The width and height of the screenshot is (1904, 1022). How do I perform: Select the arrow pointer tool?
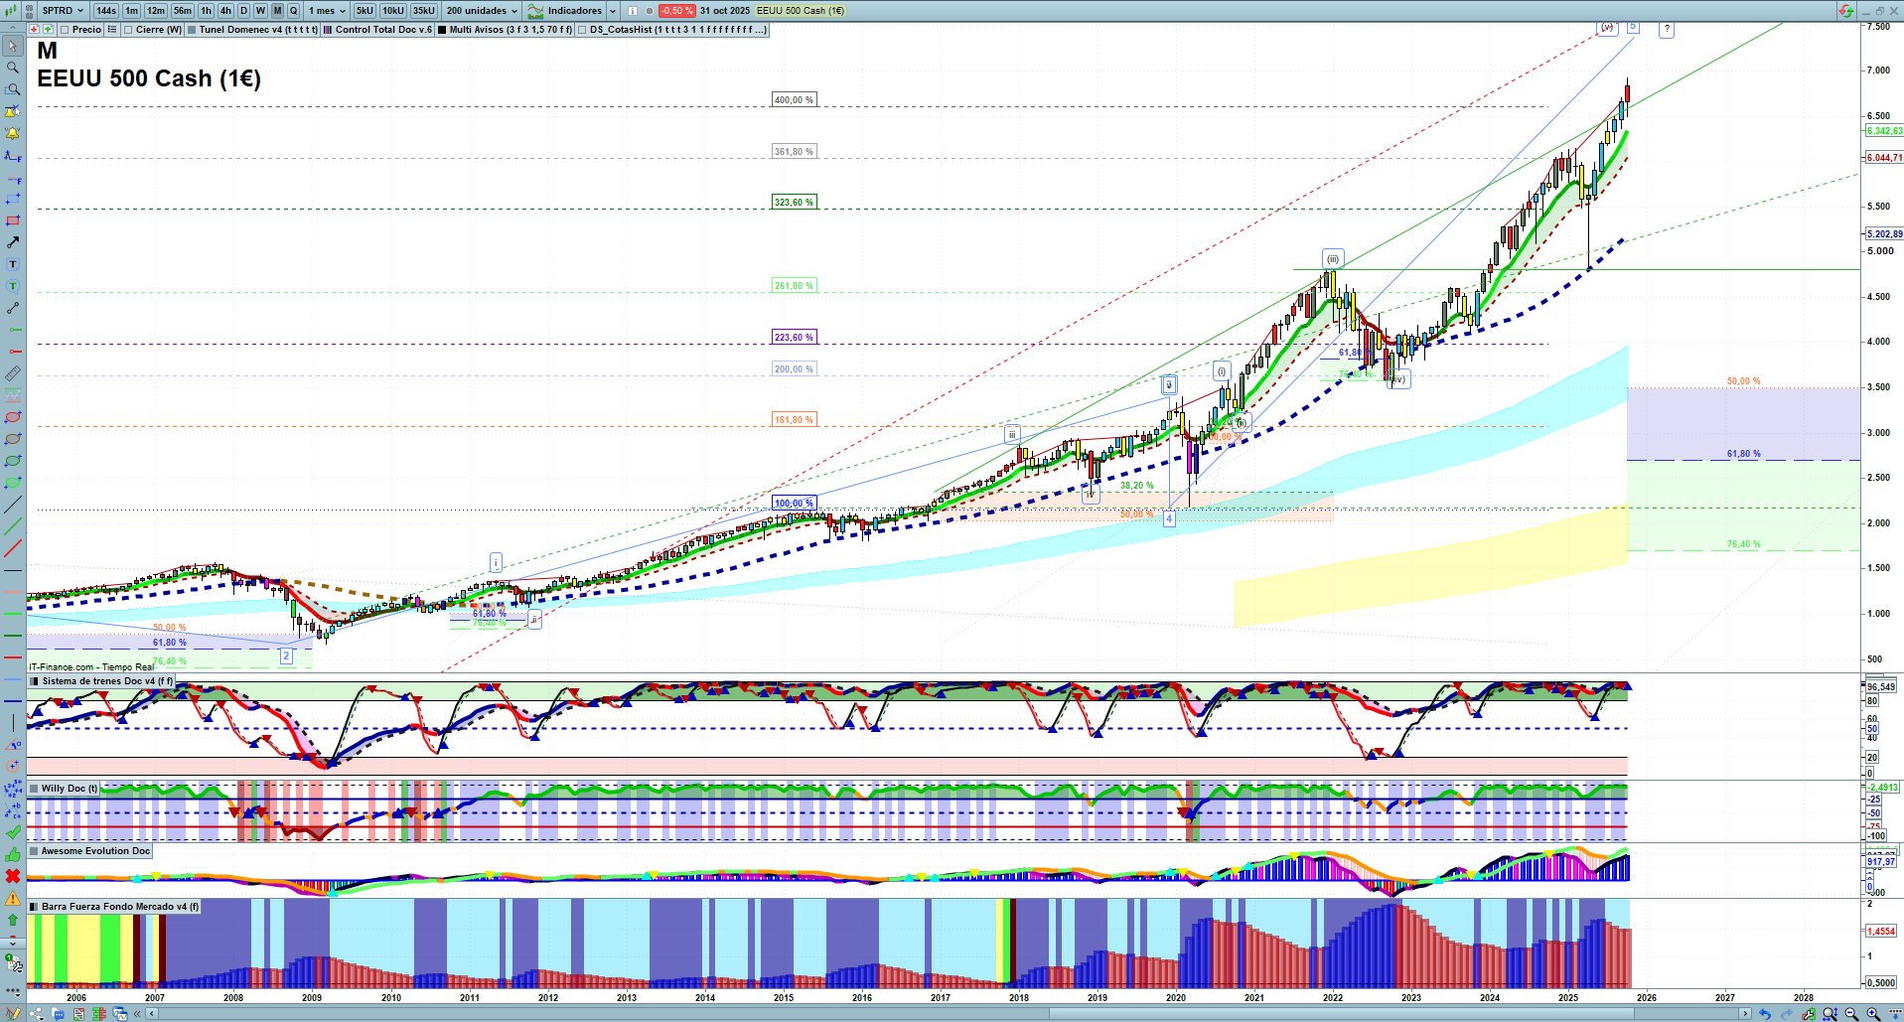click(13, 46)
